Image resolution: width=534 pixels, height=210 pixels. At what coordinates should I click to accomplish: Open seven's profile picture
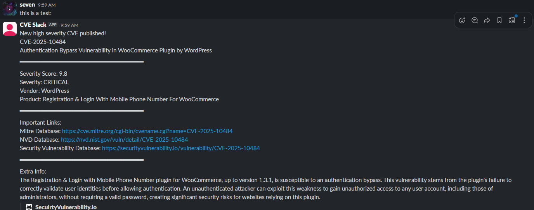click(10, 8)
